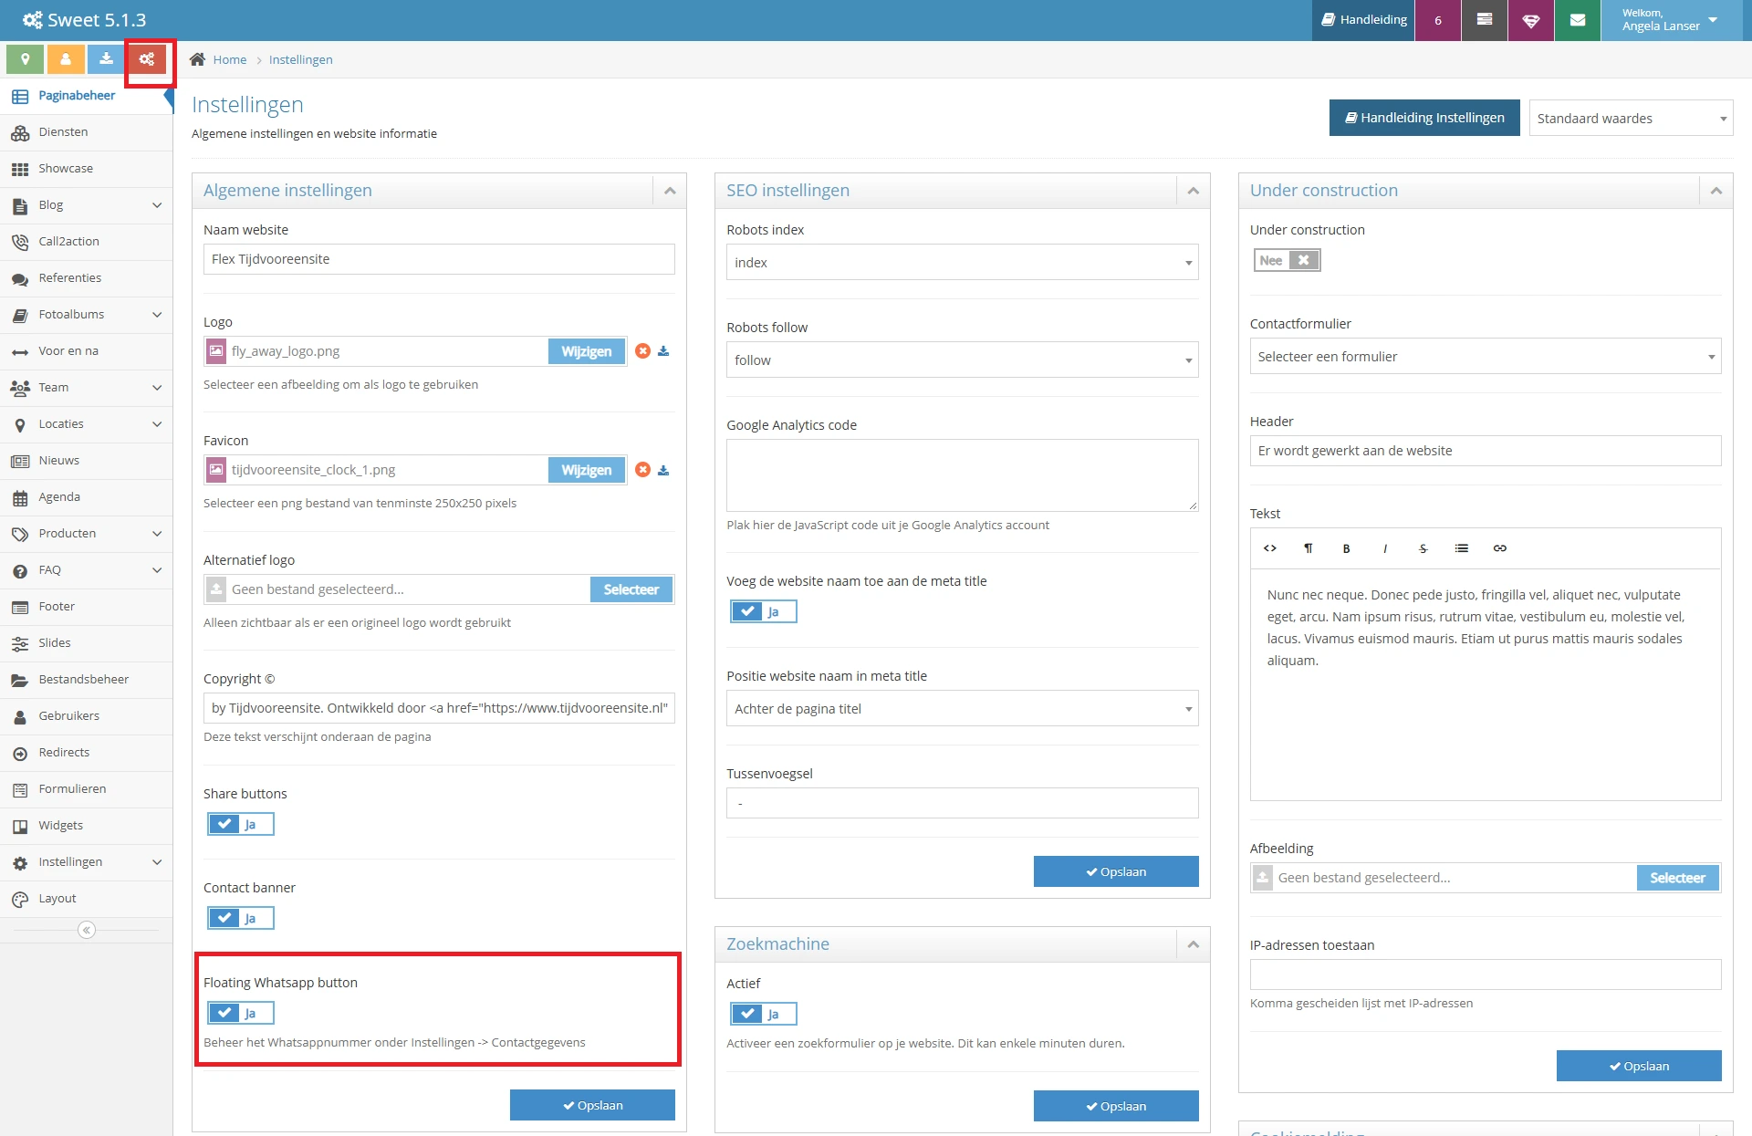Open Bestandsbeheer in the sidebar
Screen dimensions: 1752x1136
pyautogui.click(x=87, y=680)
